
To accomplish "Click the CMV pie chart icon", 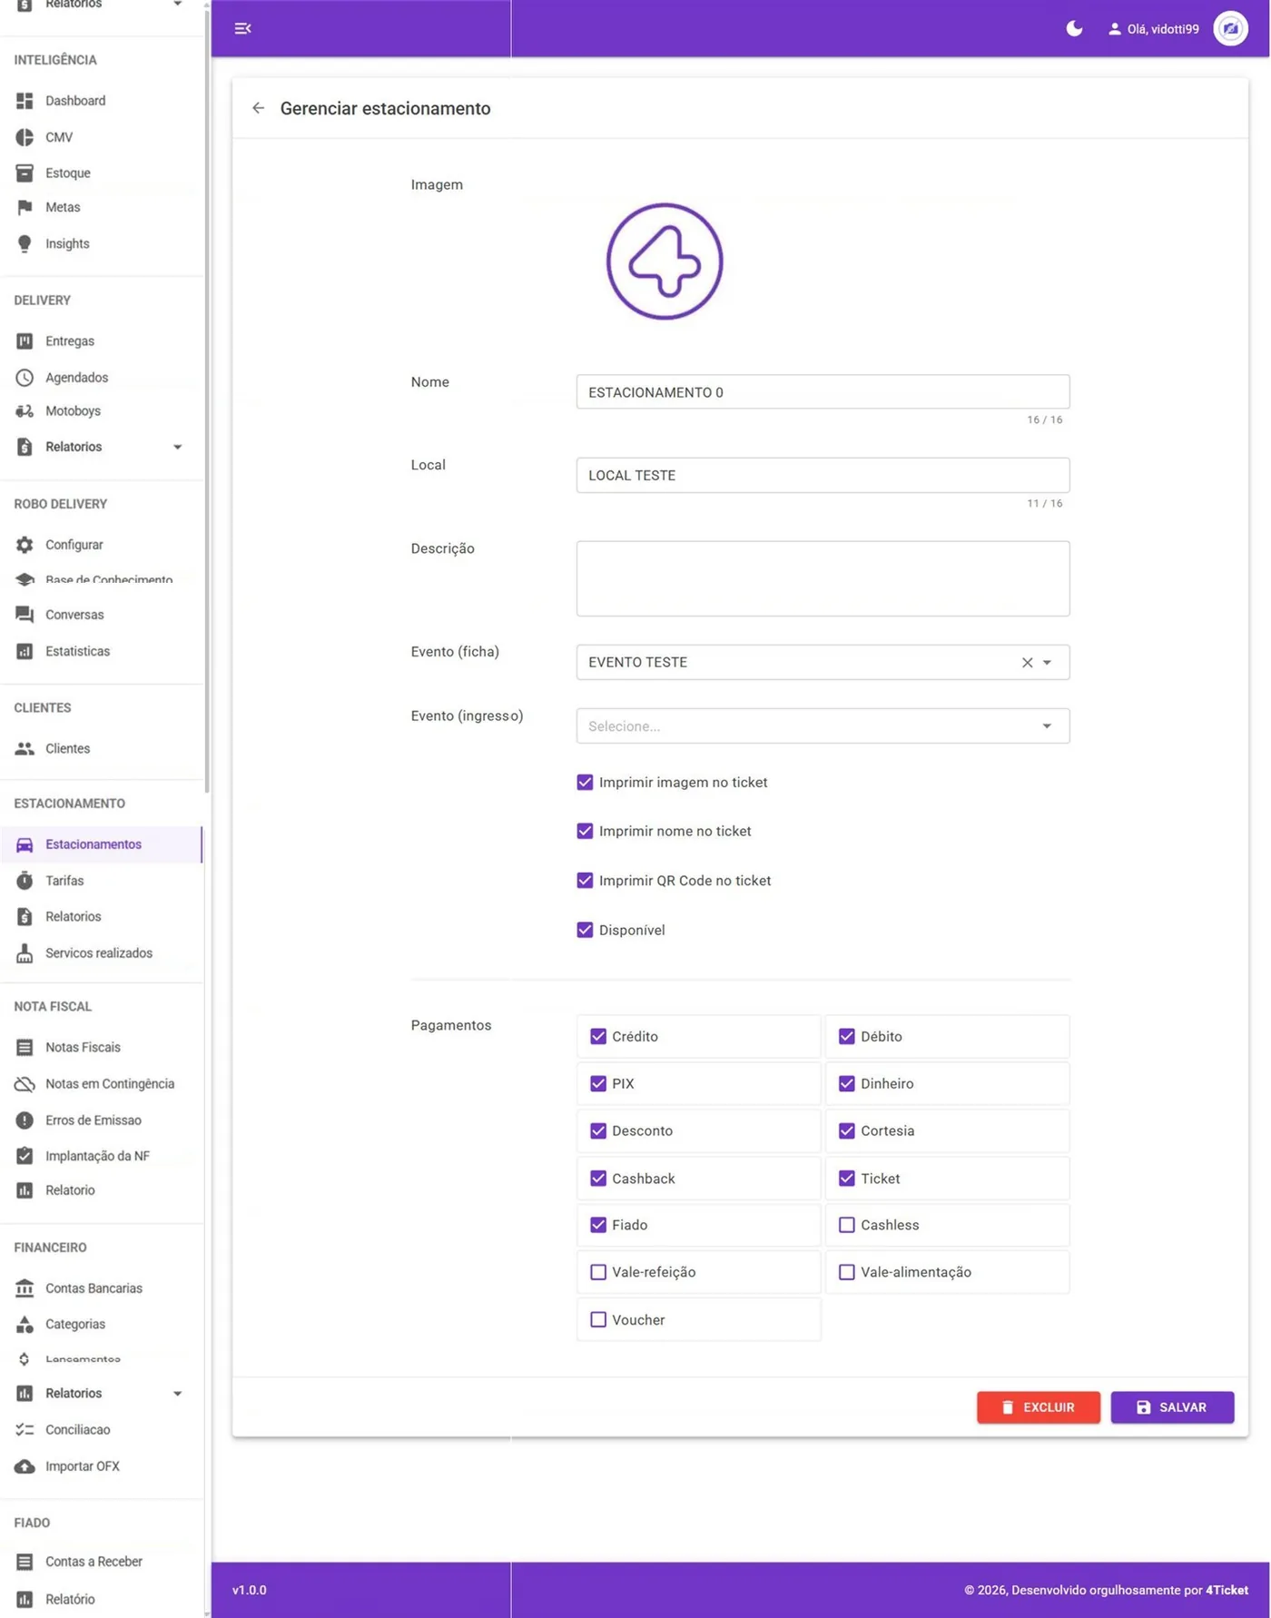I will [25, 137].
